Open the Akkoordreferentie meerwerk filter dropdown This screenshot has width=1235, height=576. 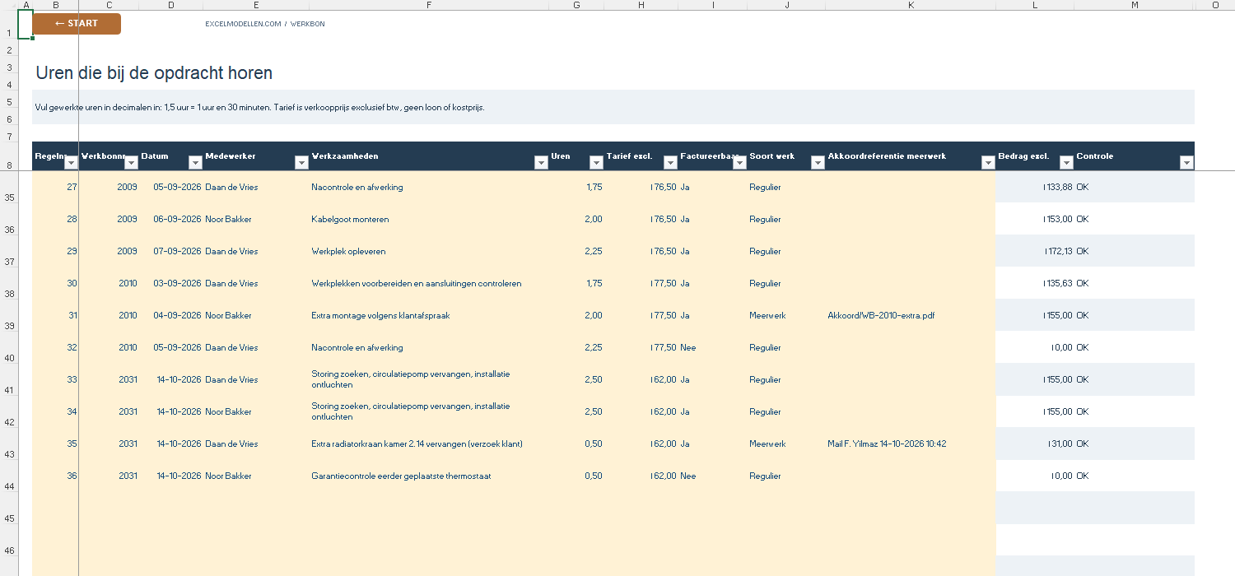(x=988, y=162)
